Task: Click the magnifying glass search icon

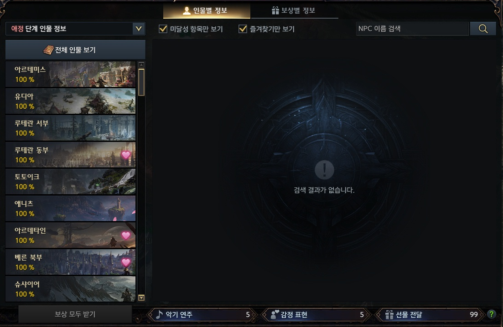Action: 483,29
